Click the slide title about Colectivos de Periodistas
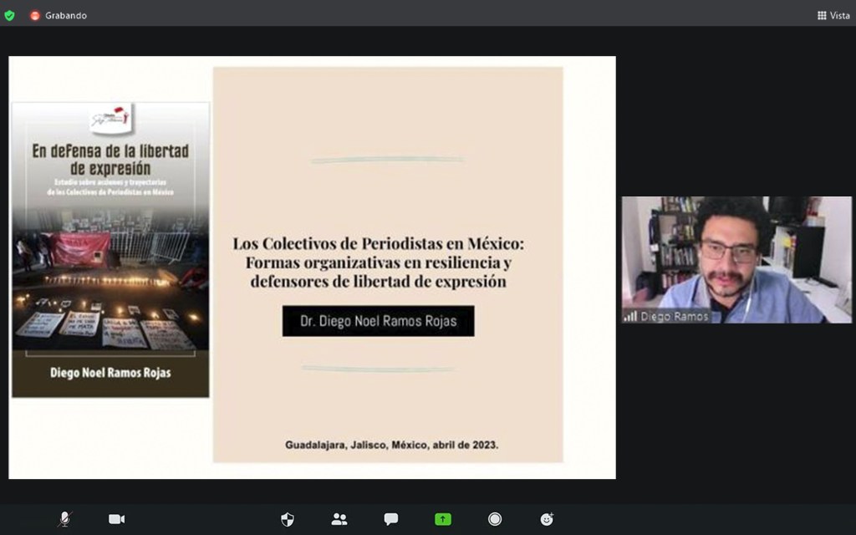The height and width of the screenshot is (535, 856). 378,262
